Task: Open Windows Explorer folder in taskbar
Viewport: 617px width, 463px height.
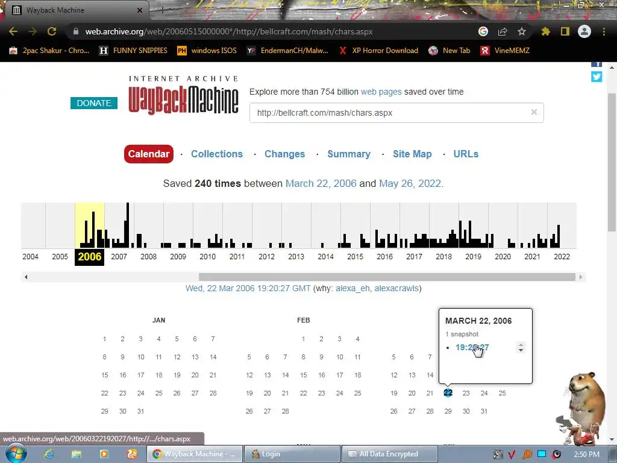Action: pyautogui.click(x=77, y=454)
